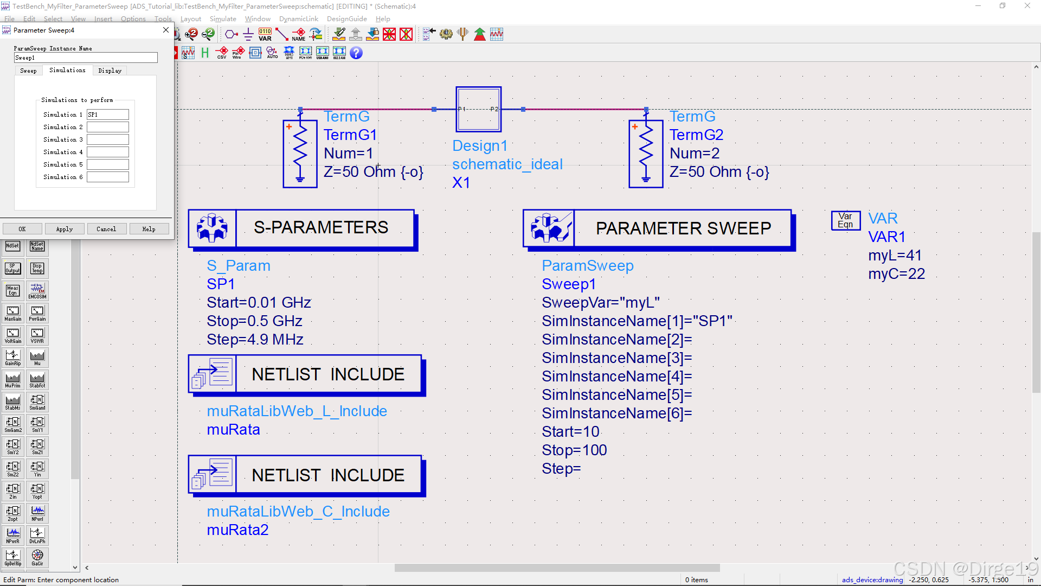Viewport: 1041px width, 586px height.
Task: Open the Simulate menu
Action: [x=223, y=18]
